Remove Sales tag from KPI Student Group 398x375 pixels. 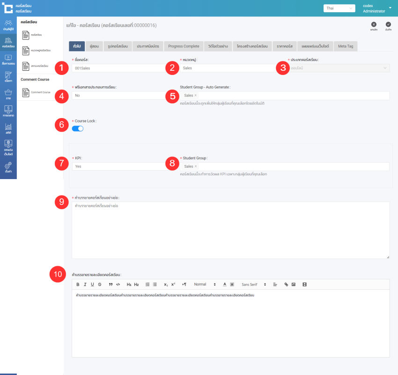click(196, 166)
